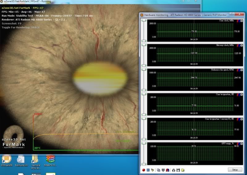247x175 pixels.
Task: Click the 2947.96 fan speed current value
Action: (x=237, y=78)
